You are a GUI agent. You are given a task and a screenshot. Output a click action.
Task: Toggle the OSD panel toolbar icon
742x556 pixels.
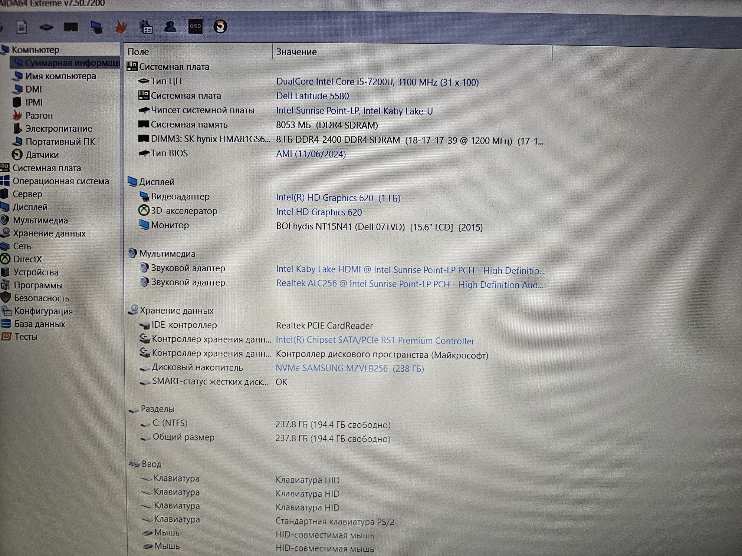click(x=195, y=26)
